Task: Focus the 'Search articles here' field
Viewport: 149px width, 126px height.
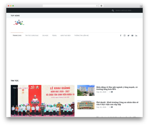Action: point(124,10)
